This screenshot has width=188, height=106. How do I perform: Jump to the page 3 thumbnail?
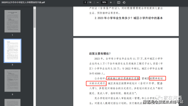click(x=12, y=81)
